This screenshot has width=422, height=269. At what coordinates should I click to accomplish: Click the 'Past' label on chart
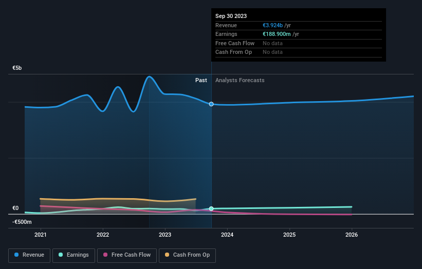click(201, 80)
